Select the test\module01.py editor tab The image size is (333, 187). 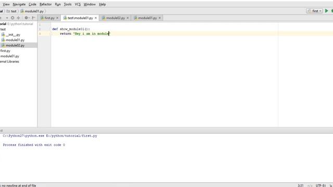80,18
